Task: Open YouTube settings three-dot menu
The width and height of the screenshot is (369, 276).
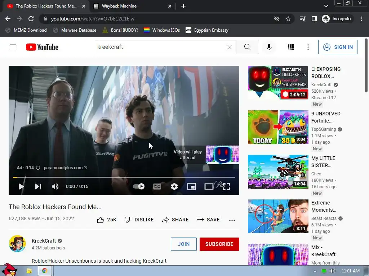Action: (308, 47)
